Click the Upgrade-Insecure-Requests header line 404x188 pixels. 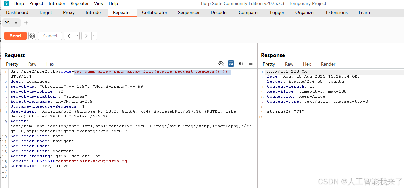click(47, 106)
